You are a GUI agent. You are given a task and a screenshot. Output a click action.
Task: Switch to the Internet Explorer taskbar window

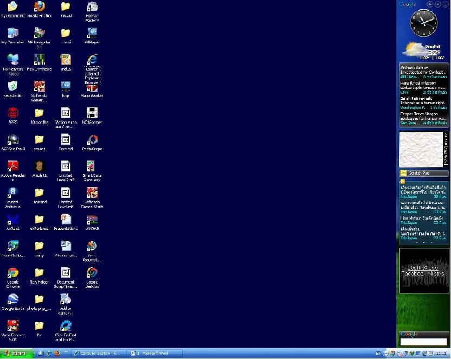[98, 354]
